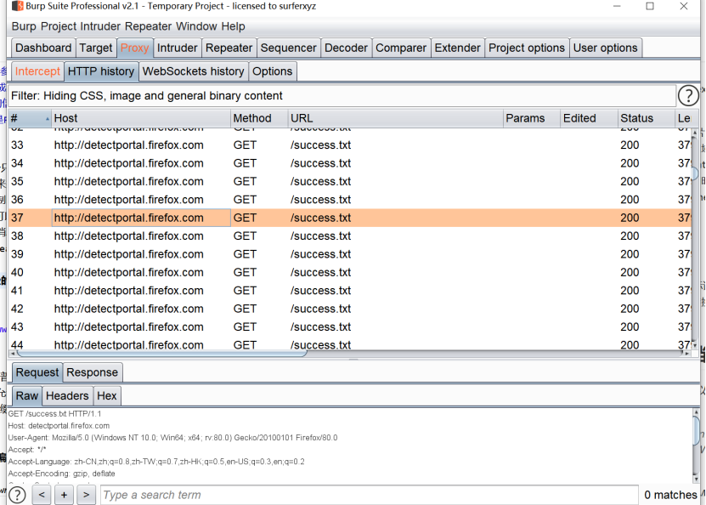706x505 pixels.
Task: Click the search help icon at bottom left
Action: [x=17, y=495]
